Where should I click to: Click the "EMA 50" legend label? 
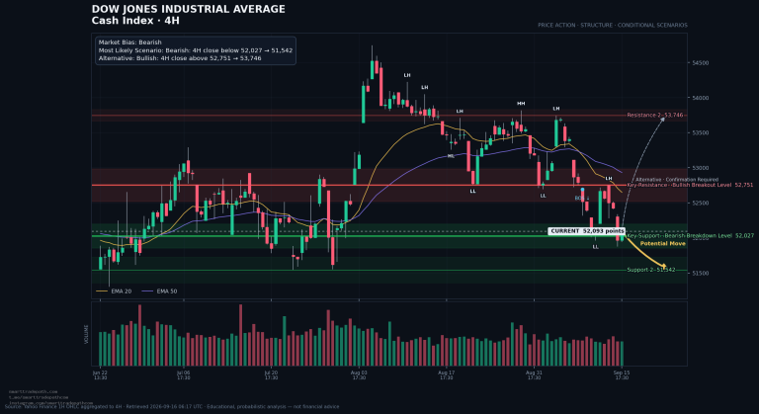pos(166,291)
